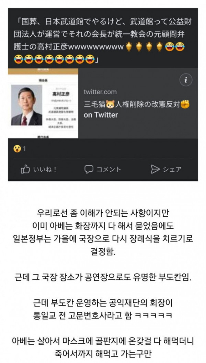Click the info icon on link preview
This screenshot has width=206, height=363.
(x=186, y=80)
